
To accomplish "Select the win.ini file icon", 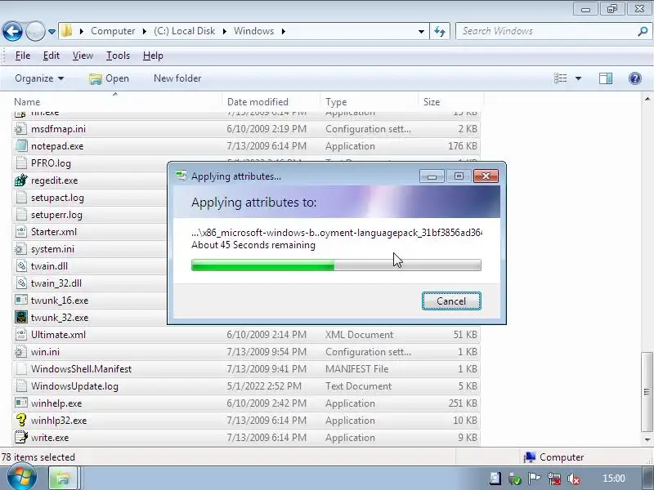I will 20,352.
